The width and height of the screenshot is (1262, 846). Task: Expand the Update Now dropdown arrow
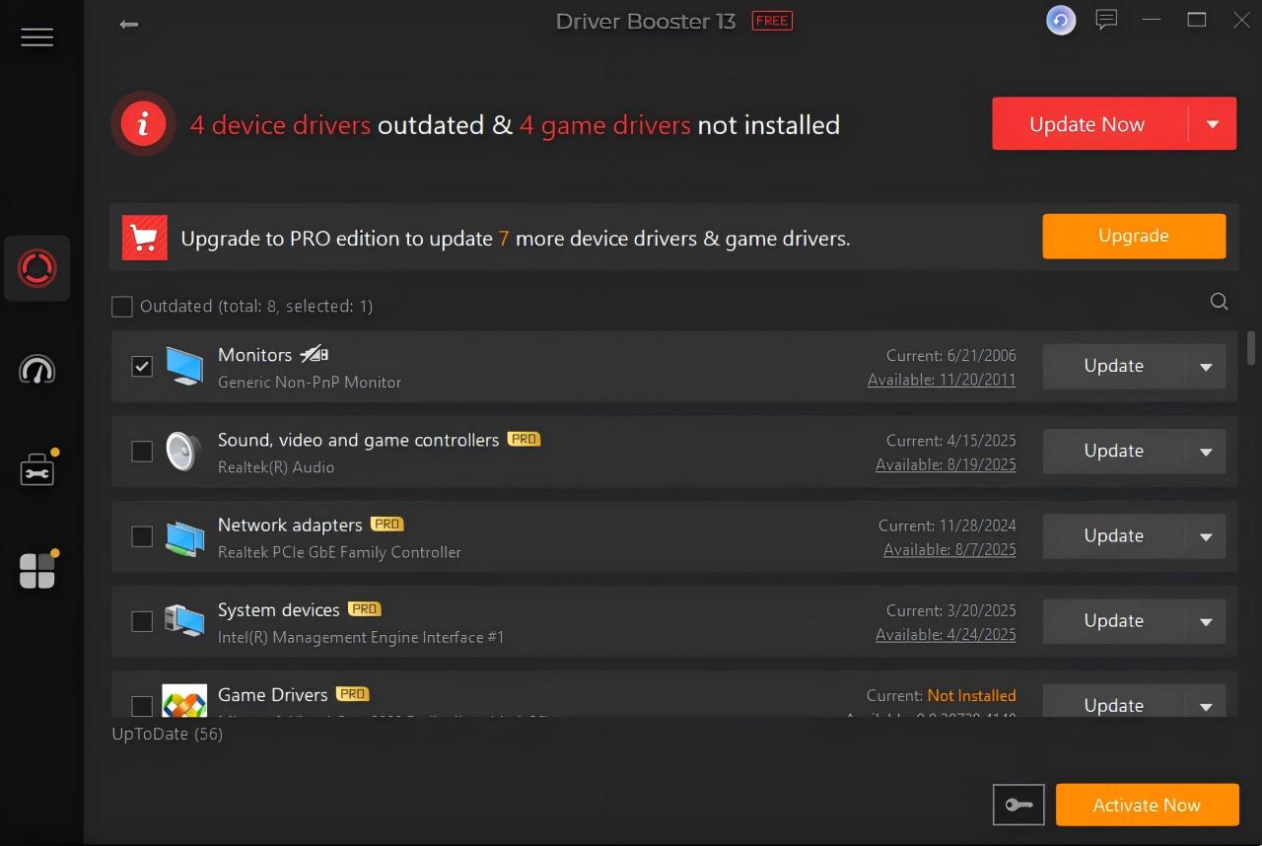1213,124
